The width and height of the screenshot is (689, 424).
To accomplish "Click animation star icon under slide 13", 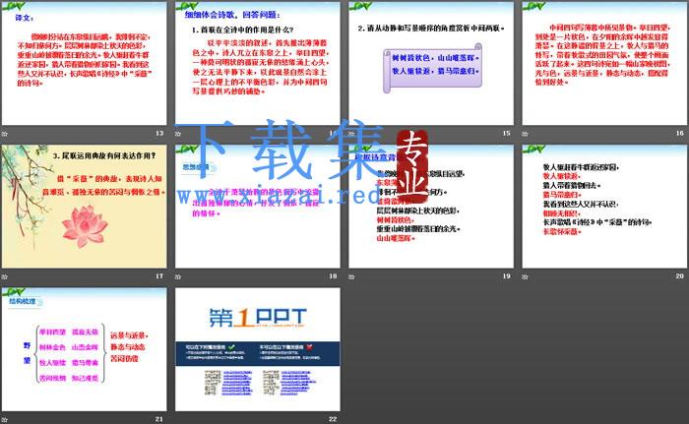I will click(4, 134).
